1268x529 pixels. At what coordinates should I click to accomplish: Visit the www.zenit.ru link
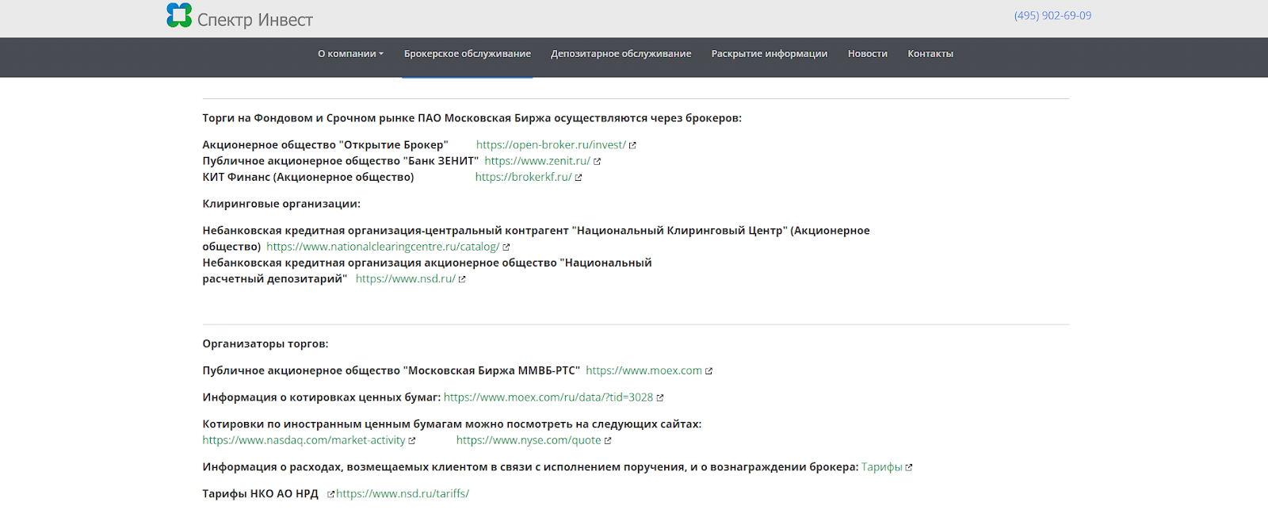537,161
